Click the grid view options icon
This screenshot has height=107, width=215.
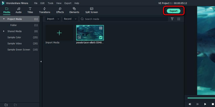click(179, 19)
